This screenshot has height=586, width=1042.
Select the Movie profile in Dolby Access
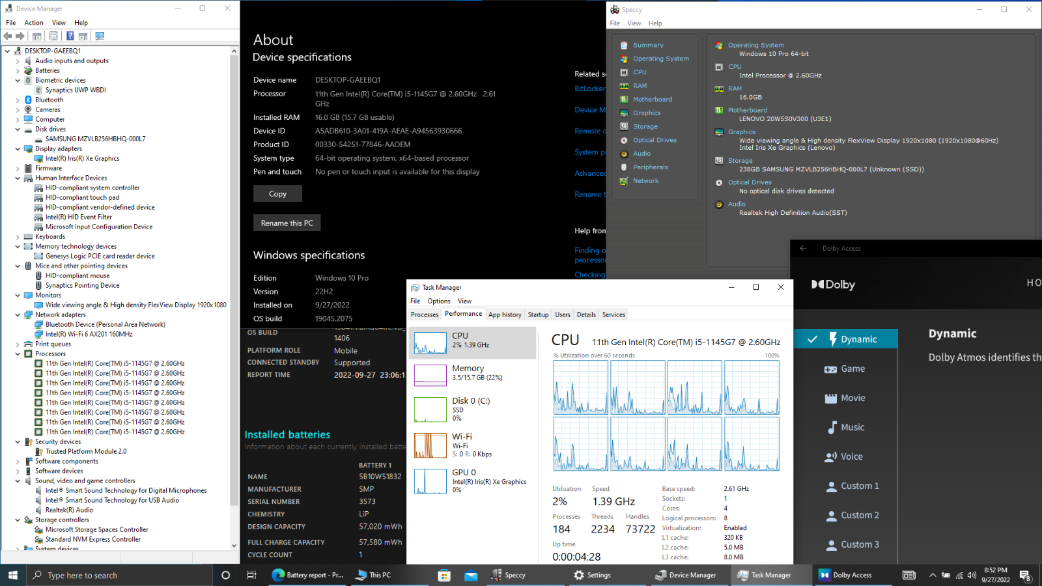pos(845,398)
